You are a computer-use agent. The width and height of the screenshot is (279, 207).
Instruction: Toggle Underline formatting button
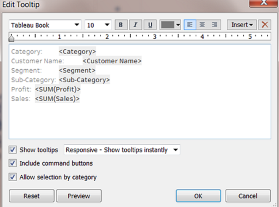150,25
